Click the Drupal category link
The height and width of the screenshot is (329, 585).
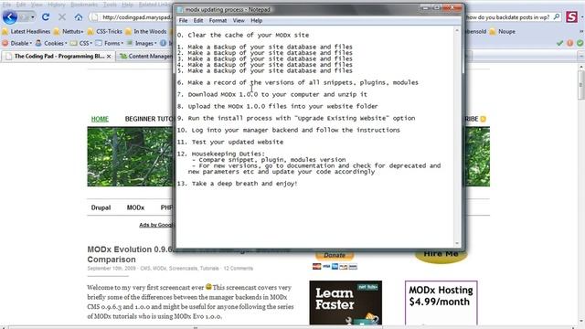coord(101,207)
